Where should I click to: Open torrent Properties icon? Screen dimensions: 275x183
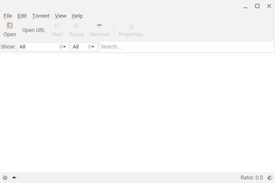pos(131,25)
